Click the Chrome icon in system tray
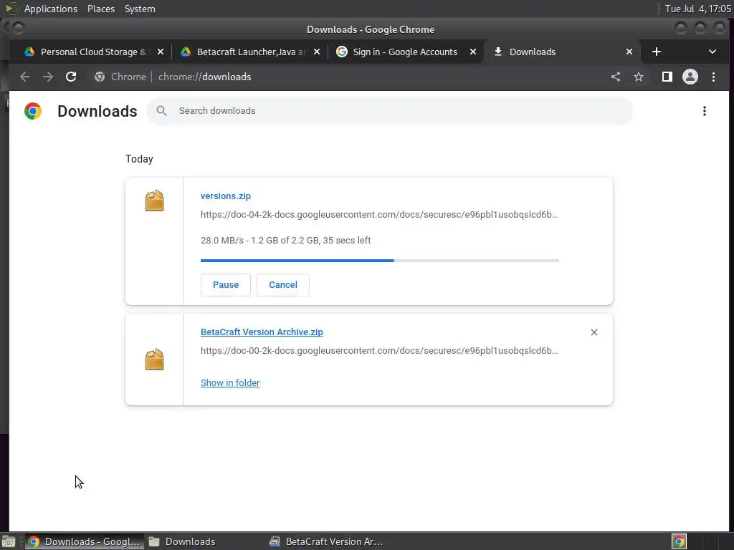The width and height of the screenshot is (734, 550). (x=679, y=541)
